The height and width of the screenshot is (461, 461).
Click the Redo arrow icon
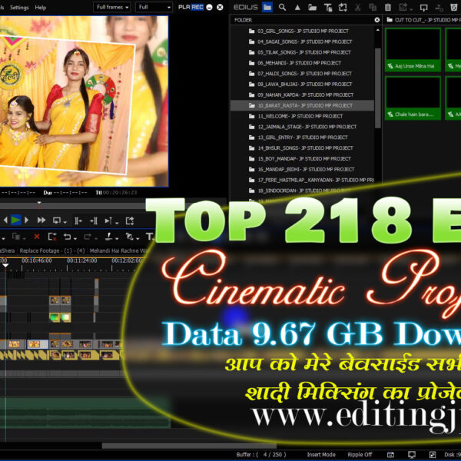[x=88, y=237]
